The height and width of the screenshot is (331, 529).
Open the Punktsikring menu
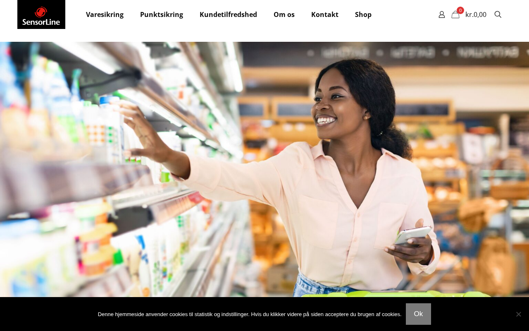point(162,14)
